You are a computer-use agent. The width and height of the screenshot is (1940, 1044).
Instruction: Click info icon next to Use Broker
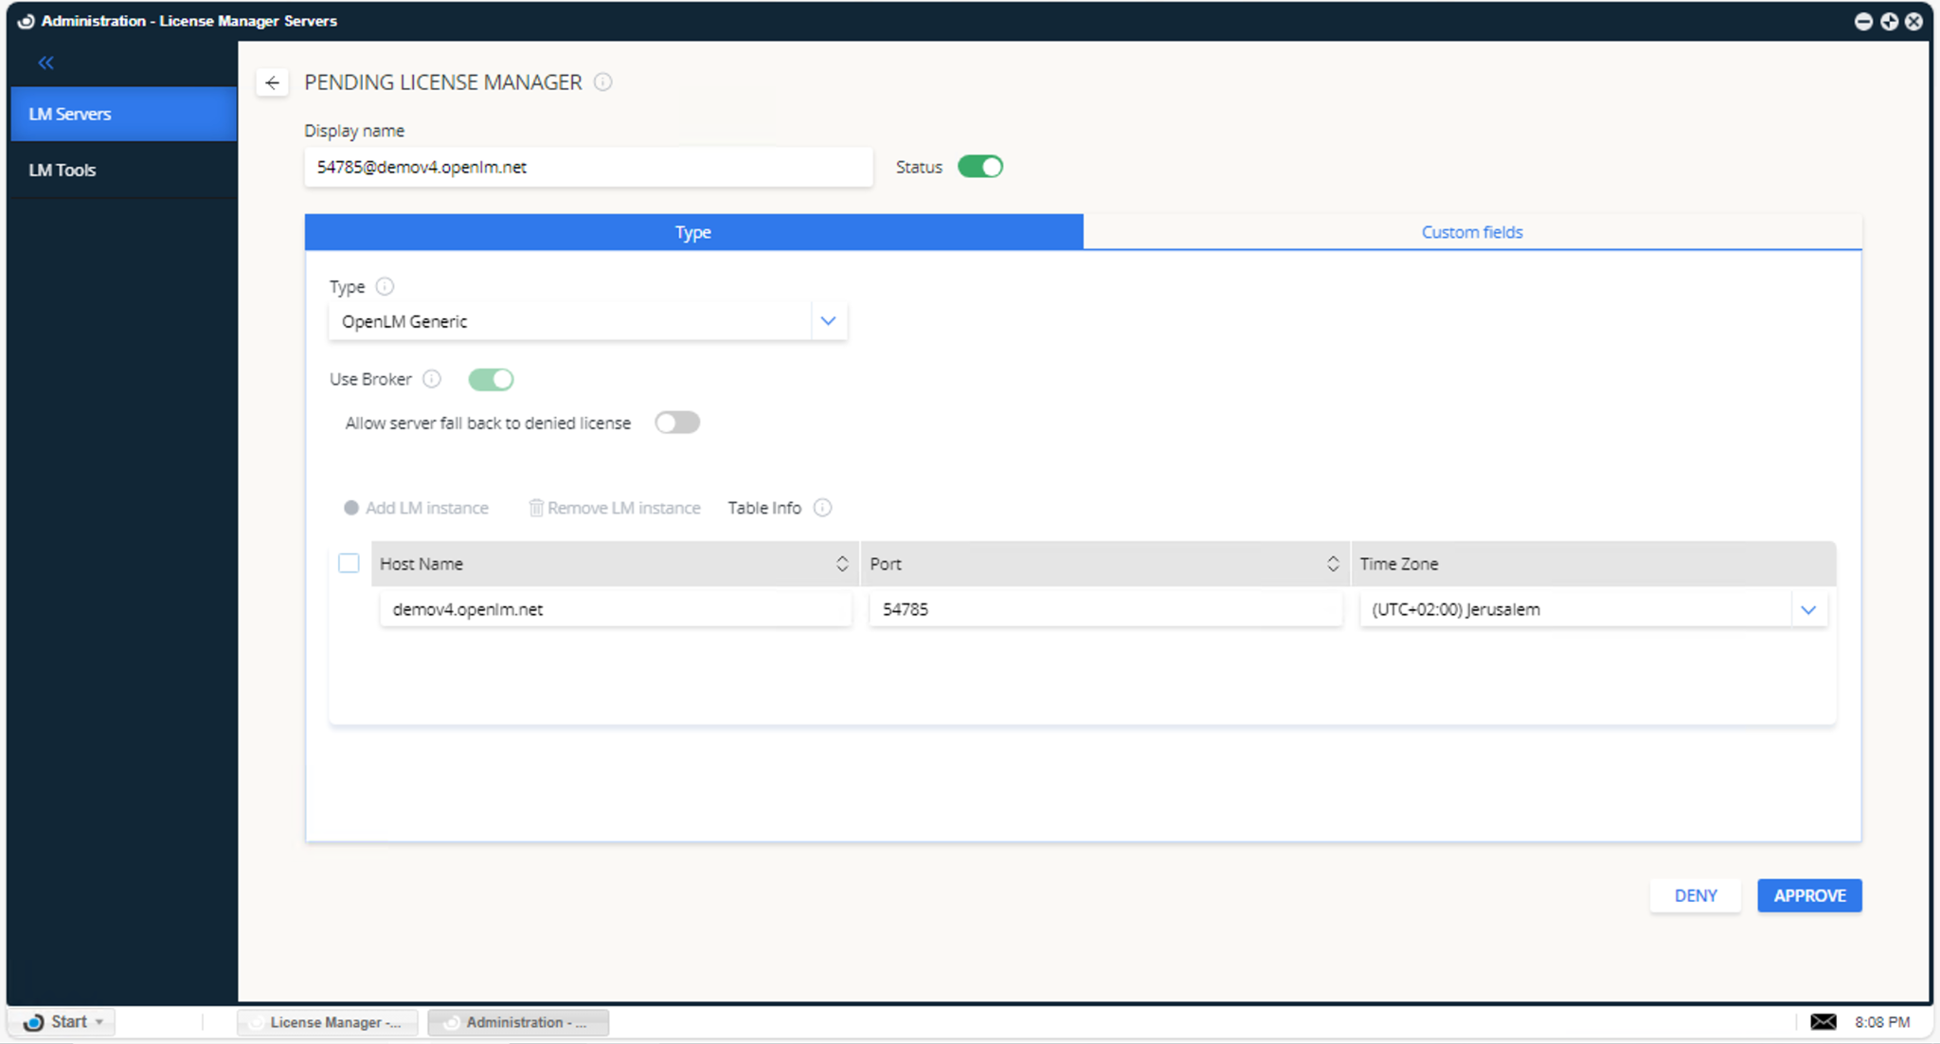(432, 379)
